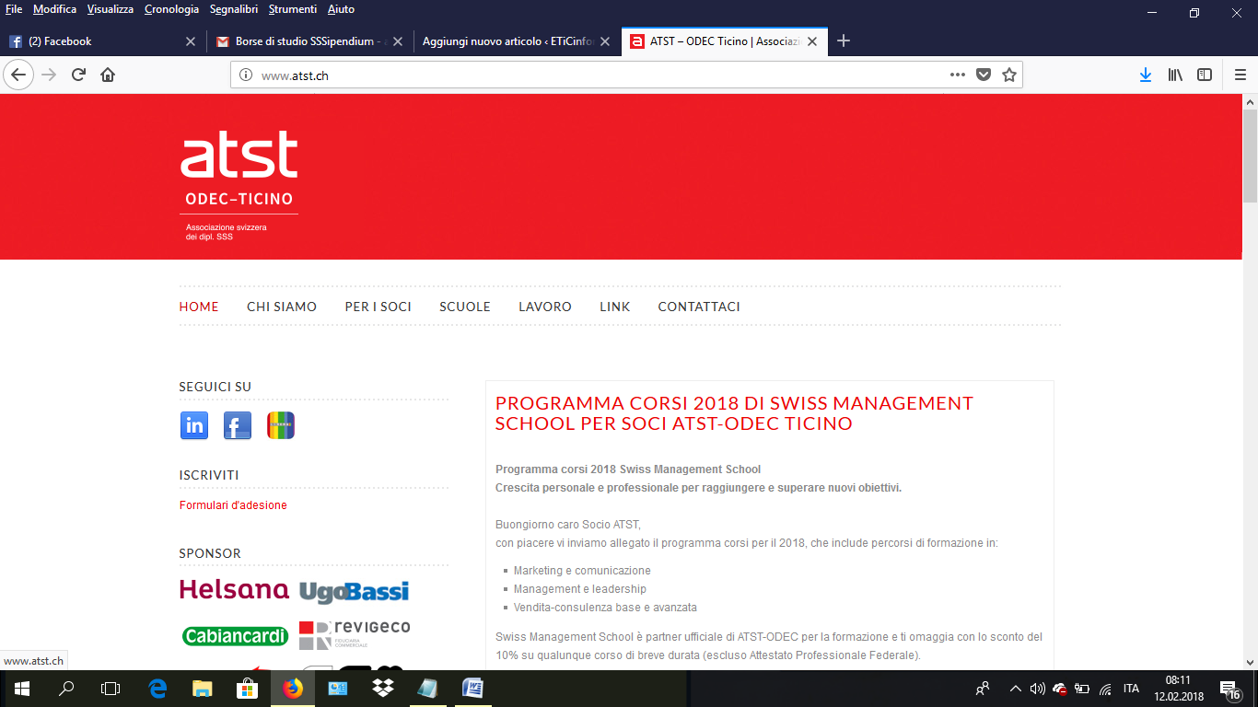
Task: Click the Cabiancardi sponsor logo
Action: 236,636
